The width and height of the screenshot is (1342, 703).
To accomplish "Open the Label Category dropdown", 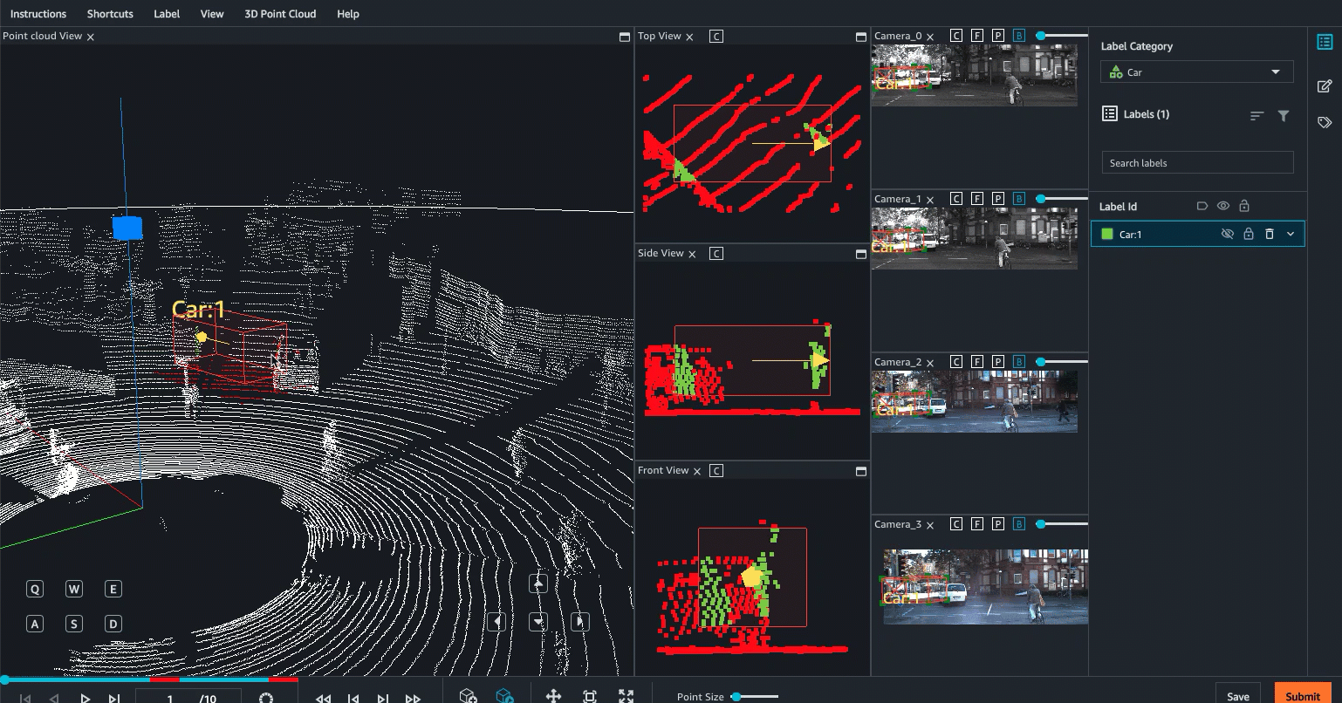I will (x=1196, y=72).
